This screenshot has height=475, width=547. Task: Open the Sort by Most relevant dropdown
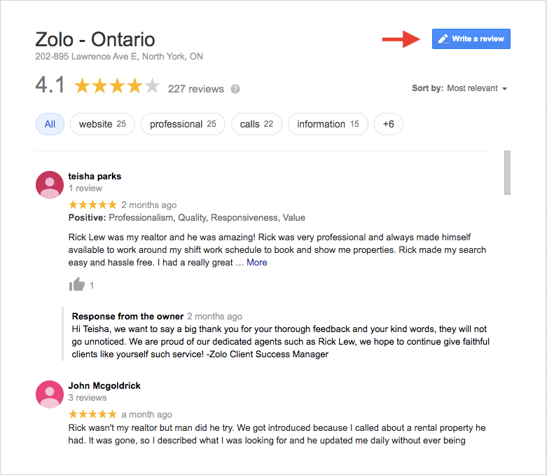point(477,88)
